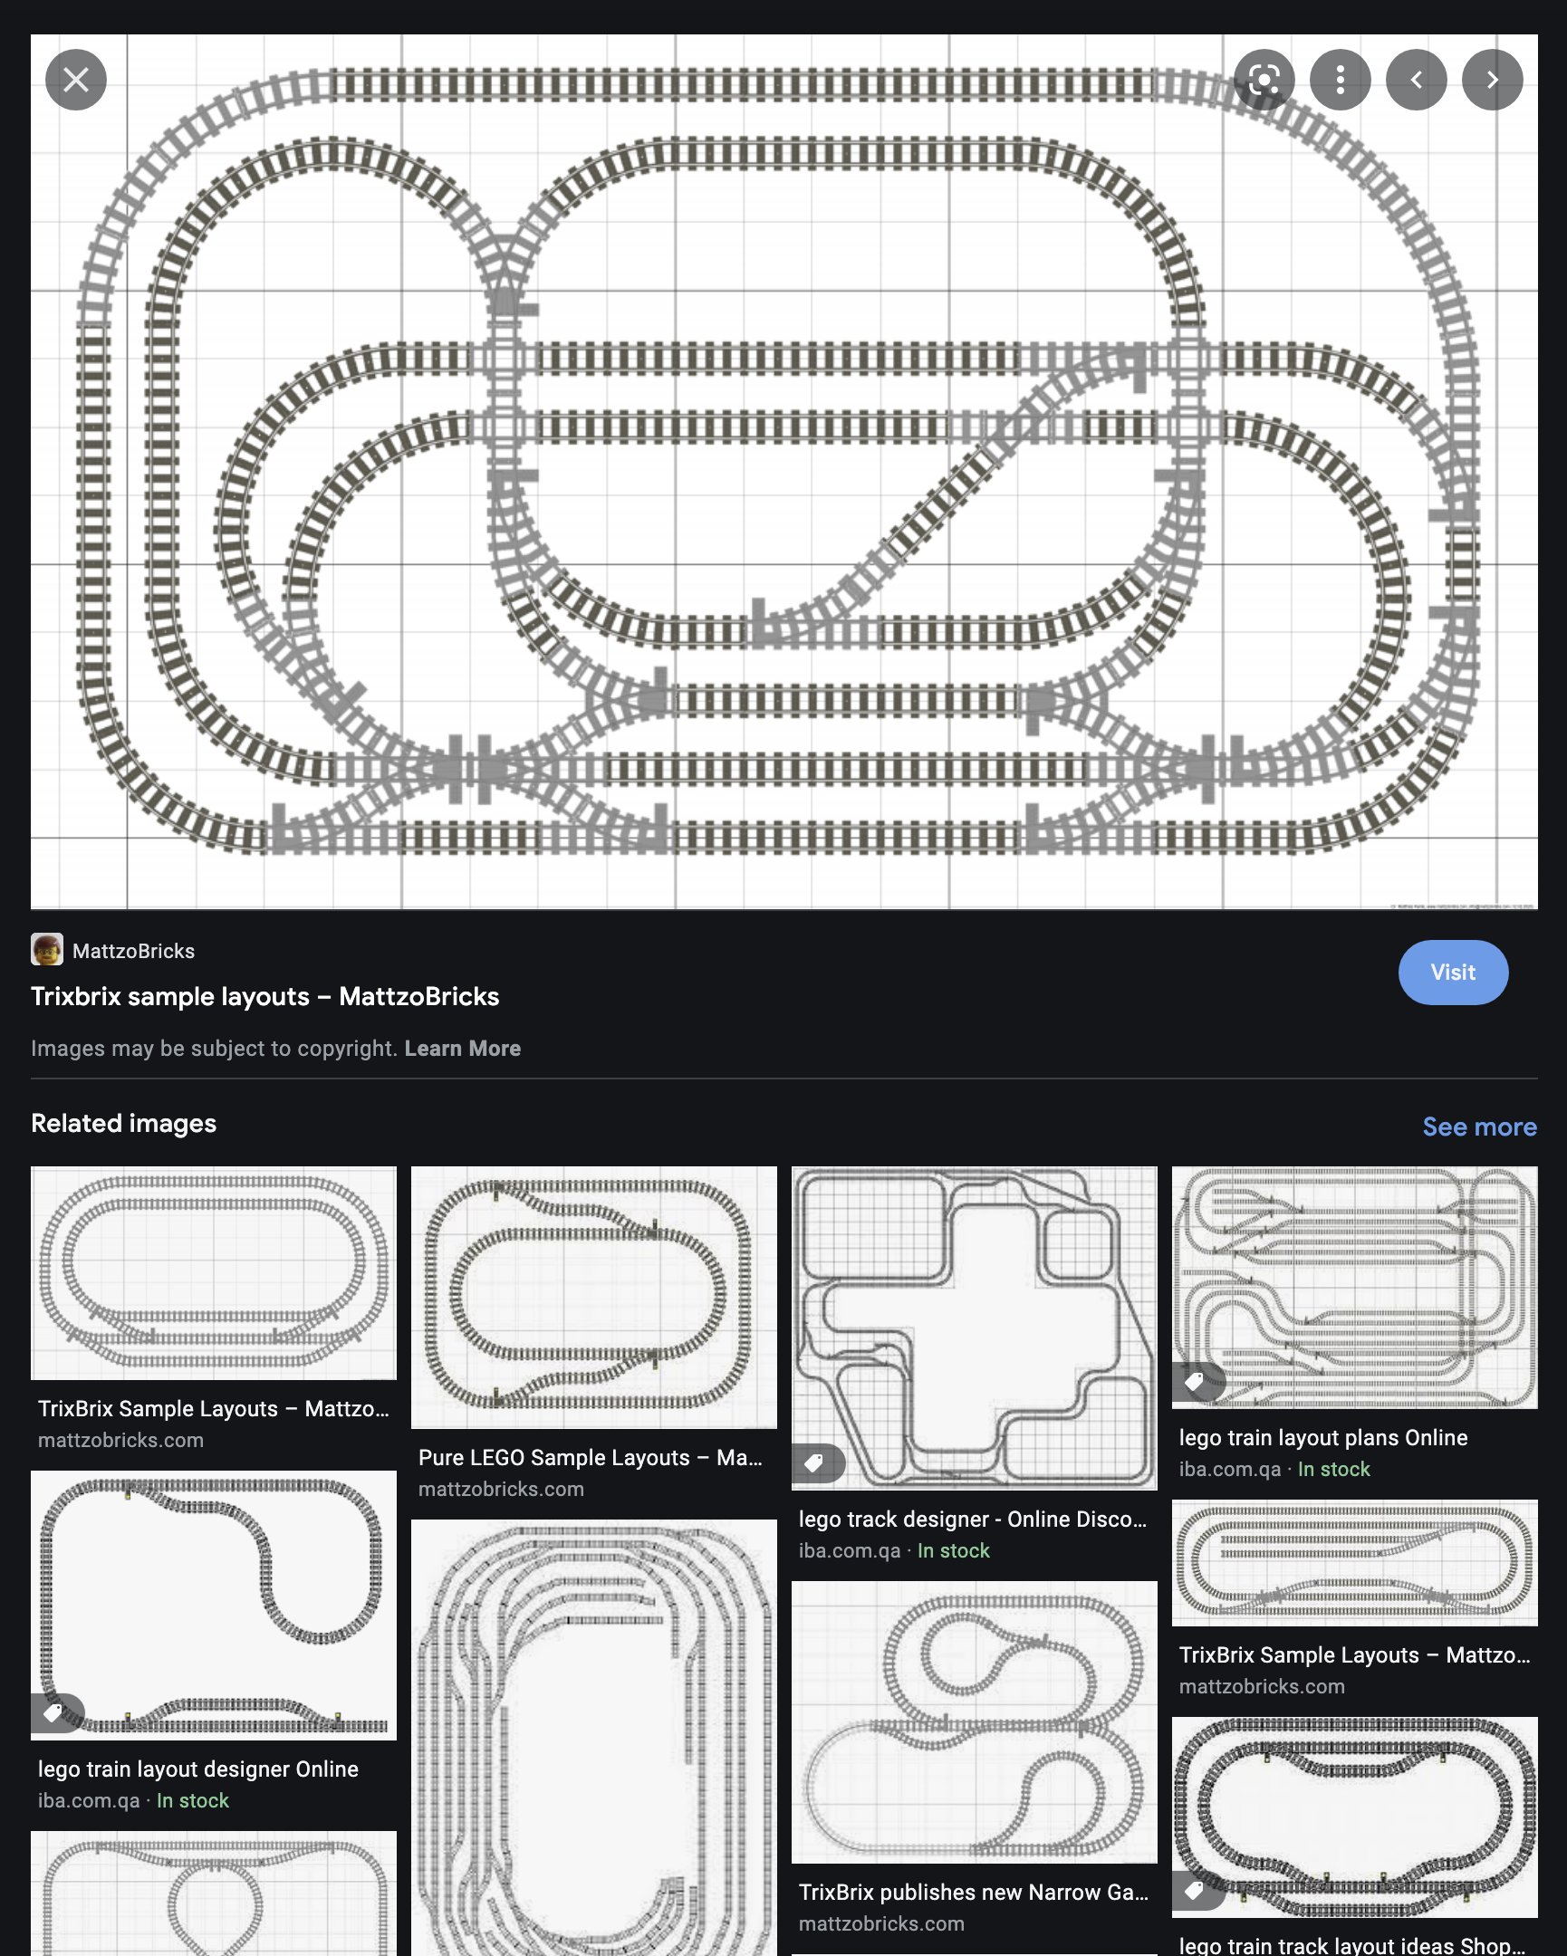Click tag icon on lego train layout designer image

(x=53, y=1713)
